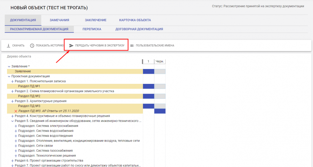The height and width of the screenshot is (167, 313).
Task: Click blue draft cell for АР Ответы row
Action: 160,111
